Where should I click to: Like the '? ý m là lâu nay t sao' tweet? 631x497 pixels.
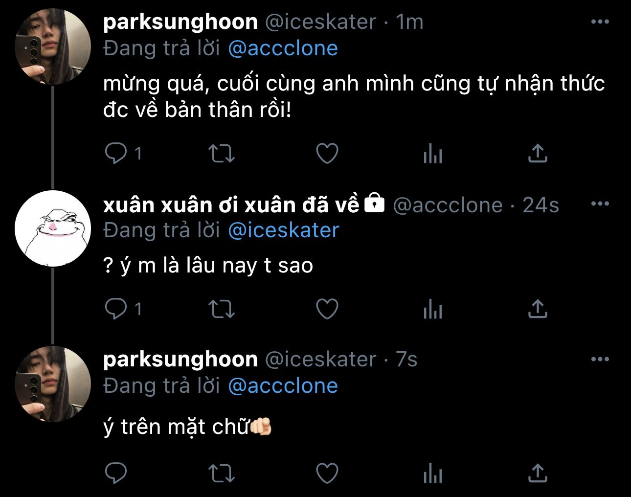pyautogui.click(x=327, y=309)
